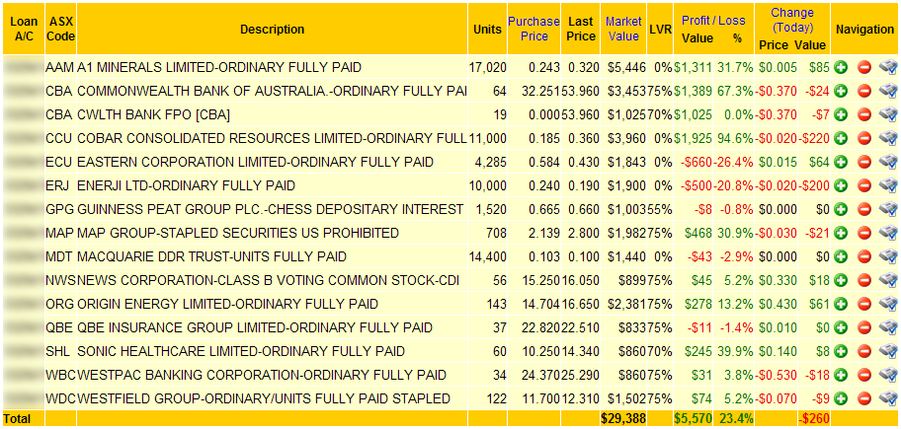This screenshot has width=901, height=429.
Task: Click total market value '$29,388'
Action: (622, 419)
